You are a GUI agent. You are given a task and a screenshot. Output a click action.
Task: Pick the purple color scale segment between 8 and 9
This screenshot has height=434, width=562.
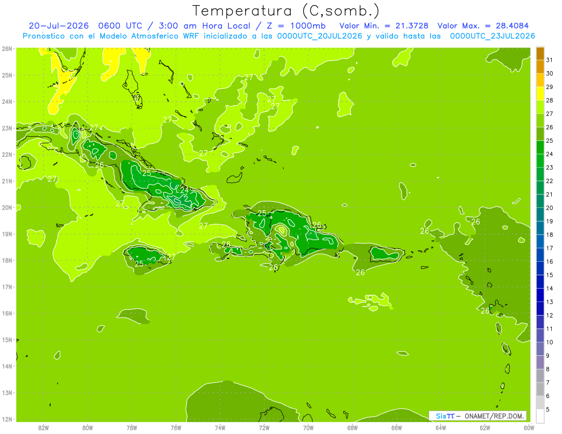[x=540, y=362]
